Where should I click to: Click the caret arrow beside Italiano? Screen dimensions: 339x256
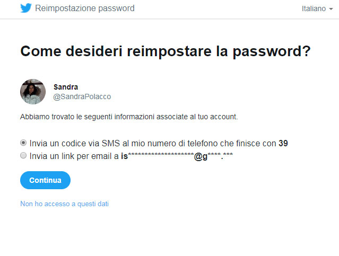click(331, 9)
